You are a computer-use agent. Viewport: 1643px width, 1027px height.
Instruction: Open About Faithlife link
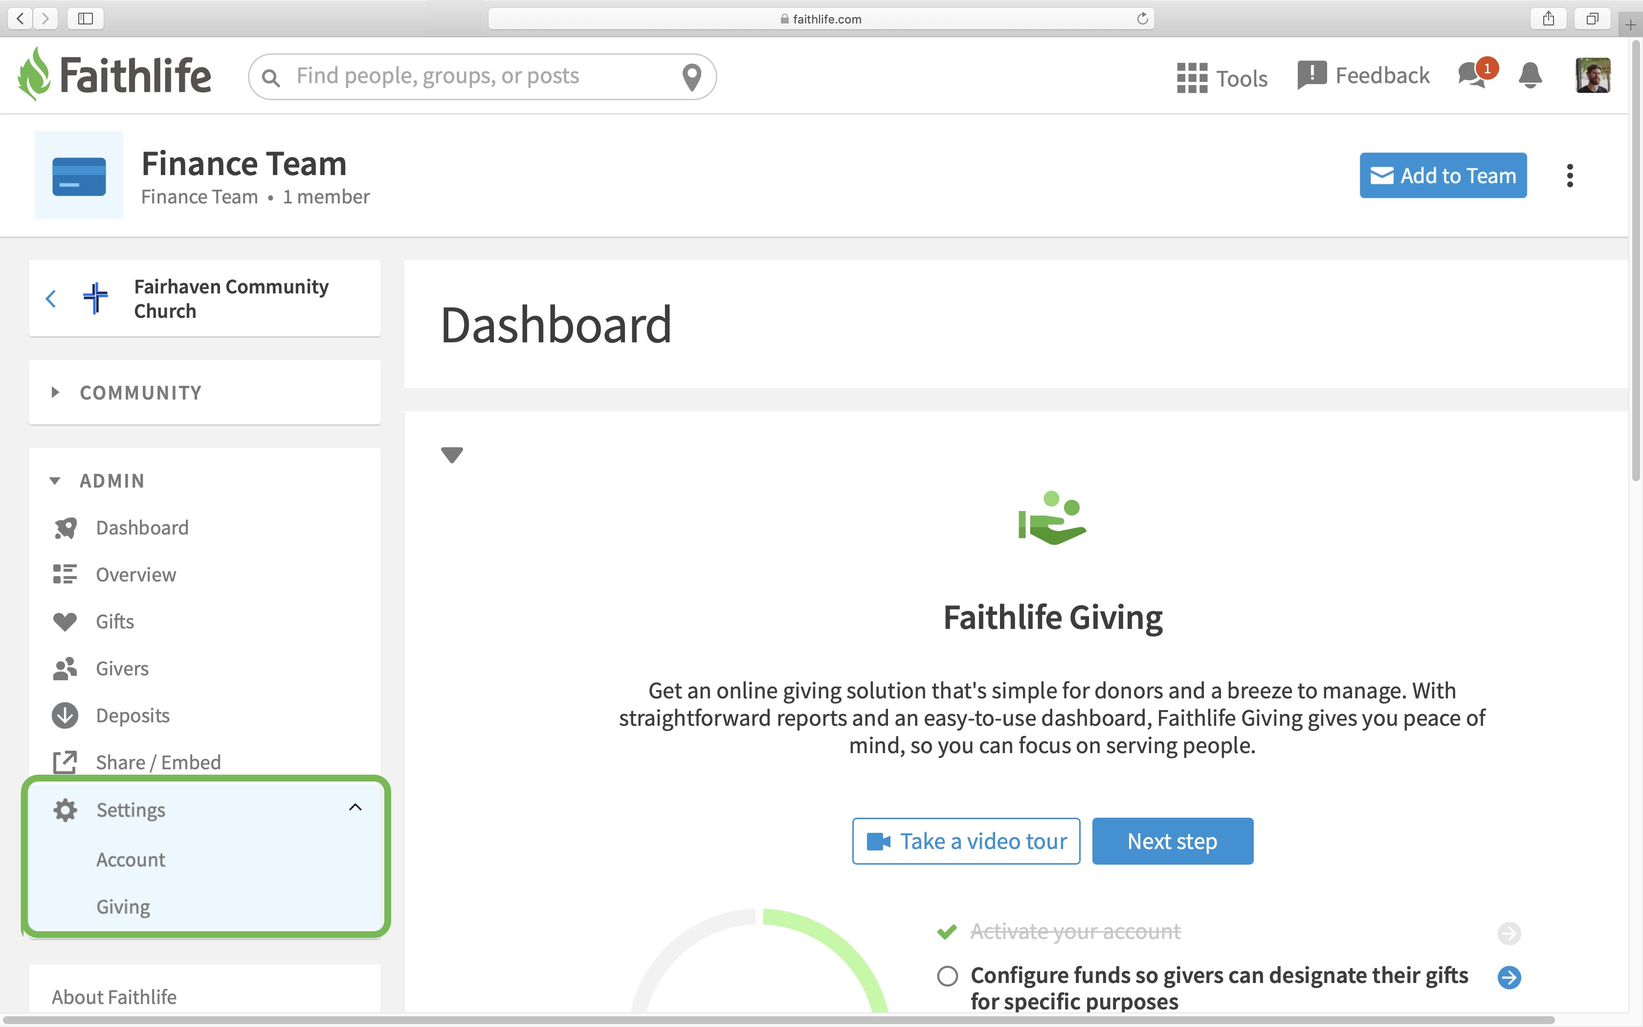(114, 997)
